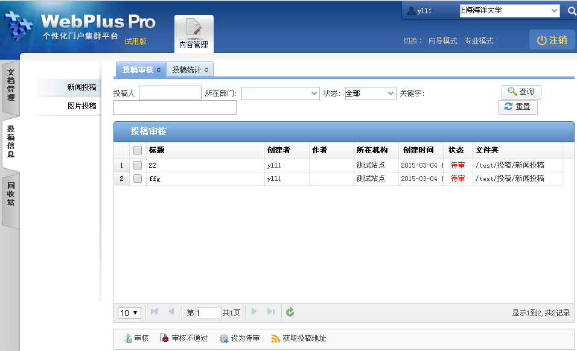Click the search magnifier icon at top right

click(571, 11)
